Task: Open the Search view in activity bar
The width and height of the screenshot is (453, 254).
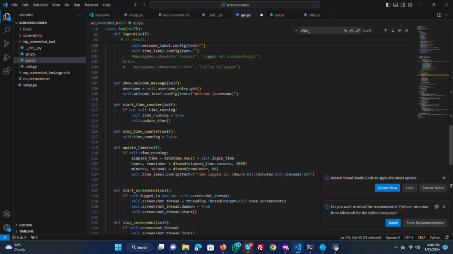Action: point(7,30)
